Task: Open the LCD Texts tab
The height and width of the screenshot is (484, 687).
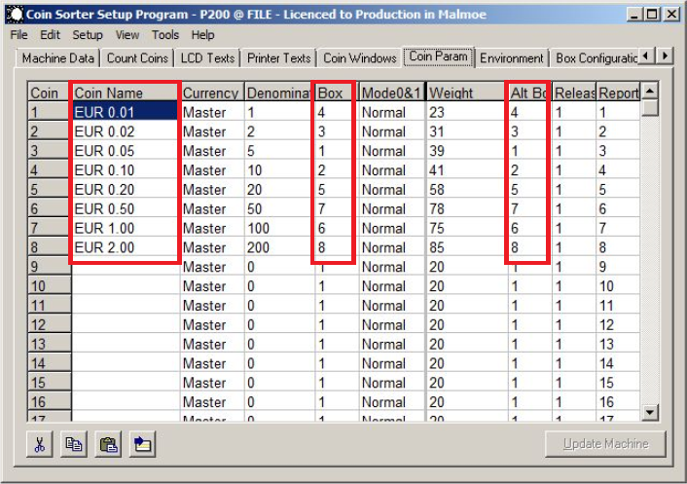Action: (x=207, y=57)
